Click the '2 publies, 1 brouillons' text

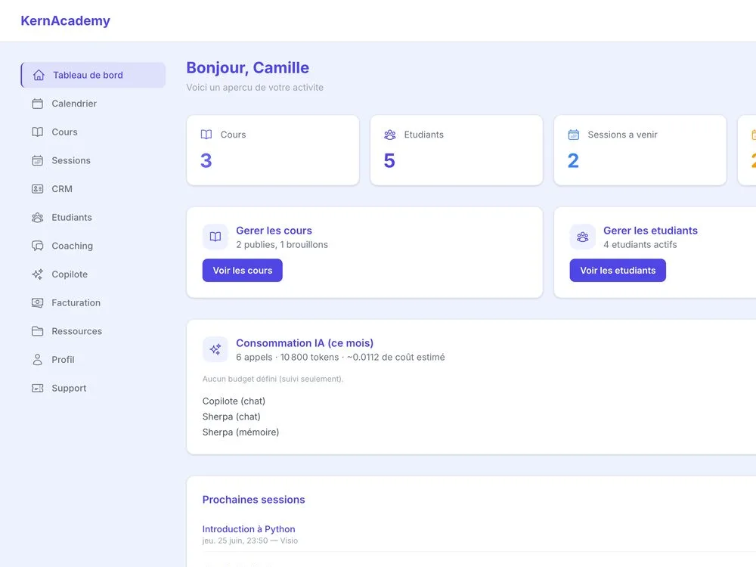coord(282,244)
